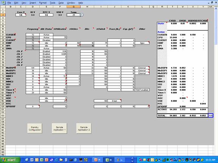
Task: Load Sample Application 2
Action: (84, 128)
